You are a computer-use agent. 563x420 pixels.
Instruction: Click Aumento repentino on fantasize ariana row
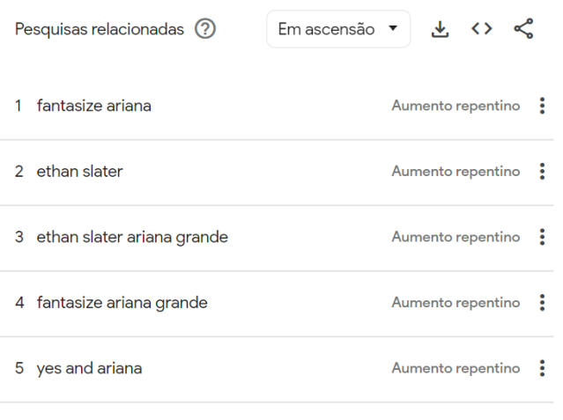[456, 106]
